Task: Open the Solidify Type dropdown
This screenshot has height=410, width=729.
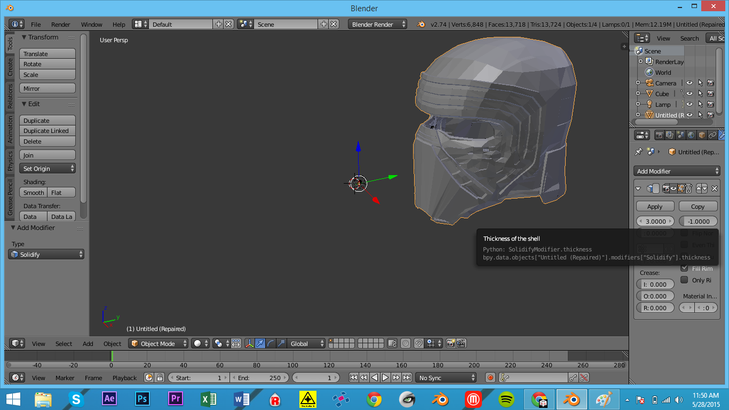Action: click(46, 254)
